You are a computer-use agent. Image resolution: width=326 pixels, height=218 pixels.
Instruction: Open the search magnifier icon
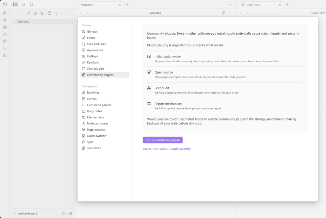click(23, 4)
